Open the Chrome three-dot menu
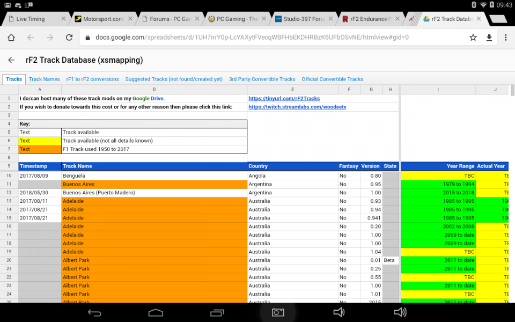 tap(505, 38)
